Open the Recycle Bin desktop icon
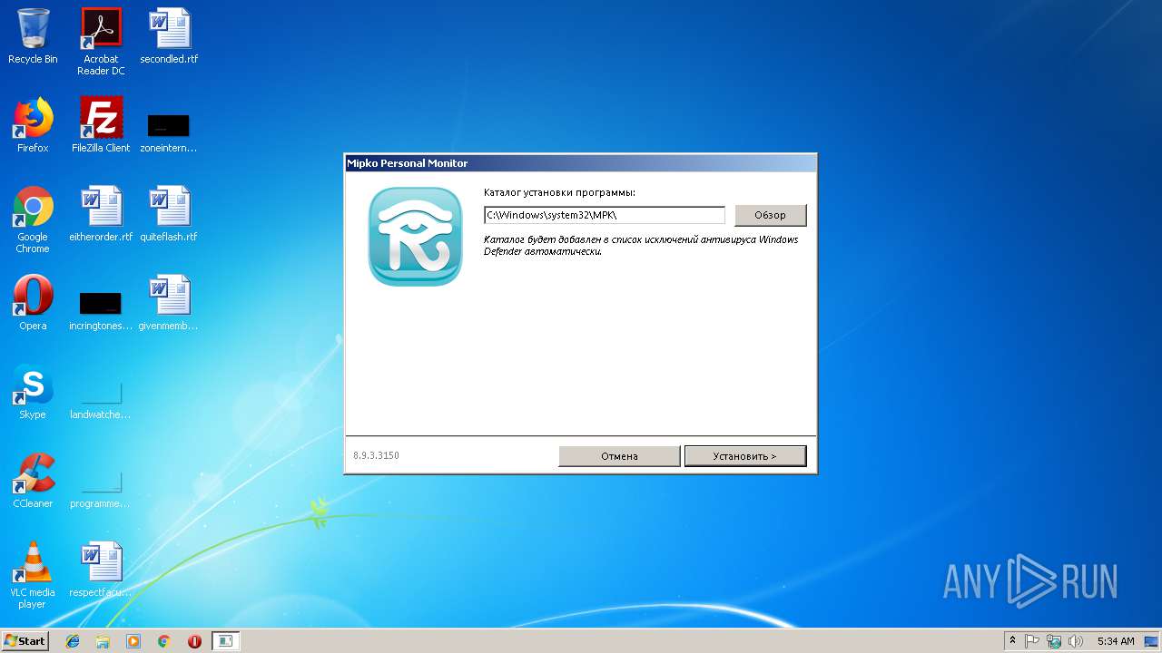1162x653 pixels. point(33,36)
